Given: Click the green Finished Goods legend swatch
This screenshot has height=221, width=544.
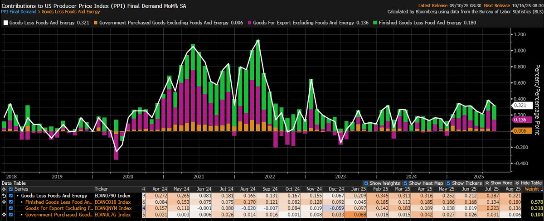Looking at the screenshot, I should pyautogui.click(x=375, y=22).
